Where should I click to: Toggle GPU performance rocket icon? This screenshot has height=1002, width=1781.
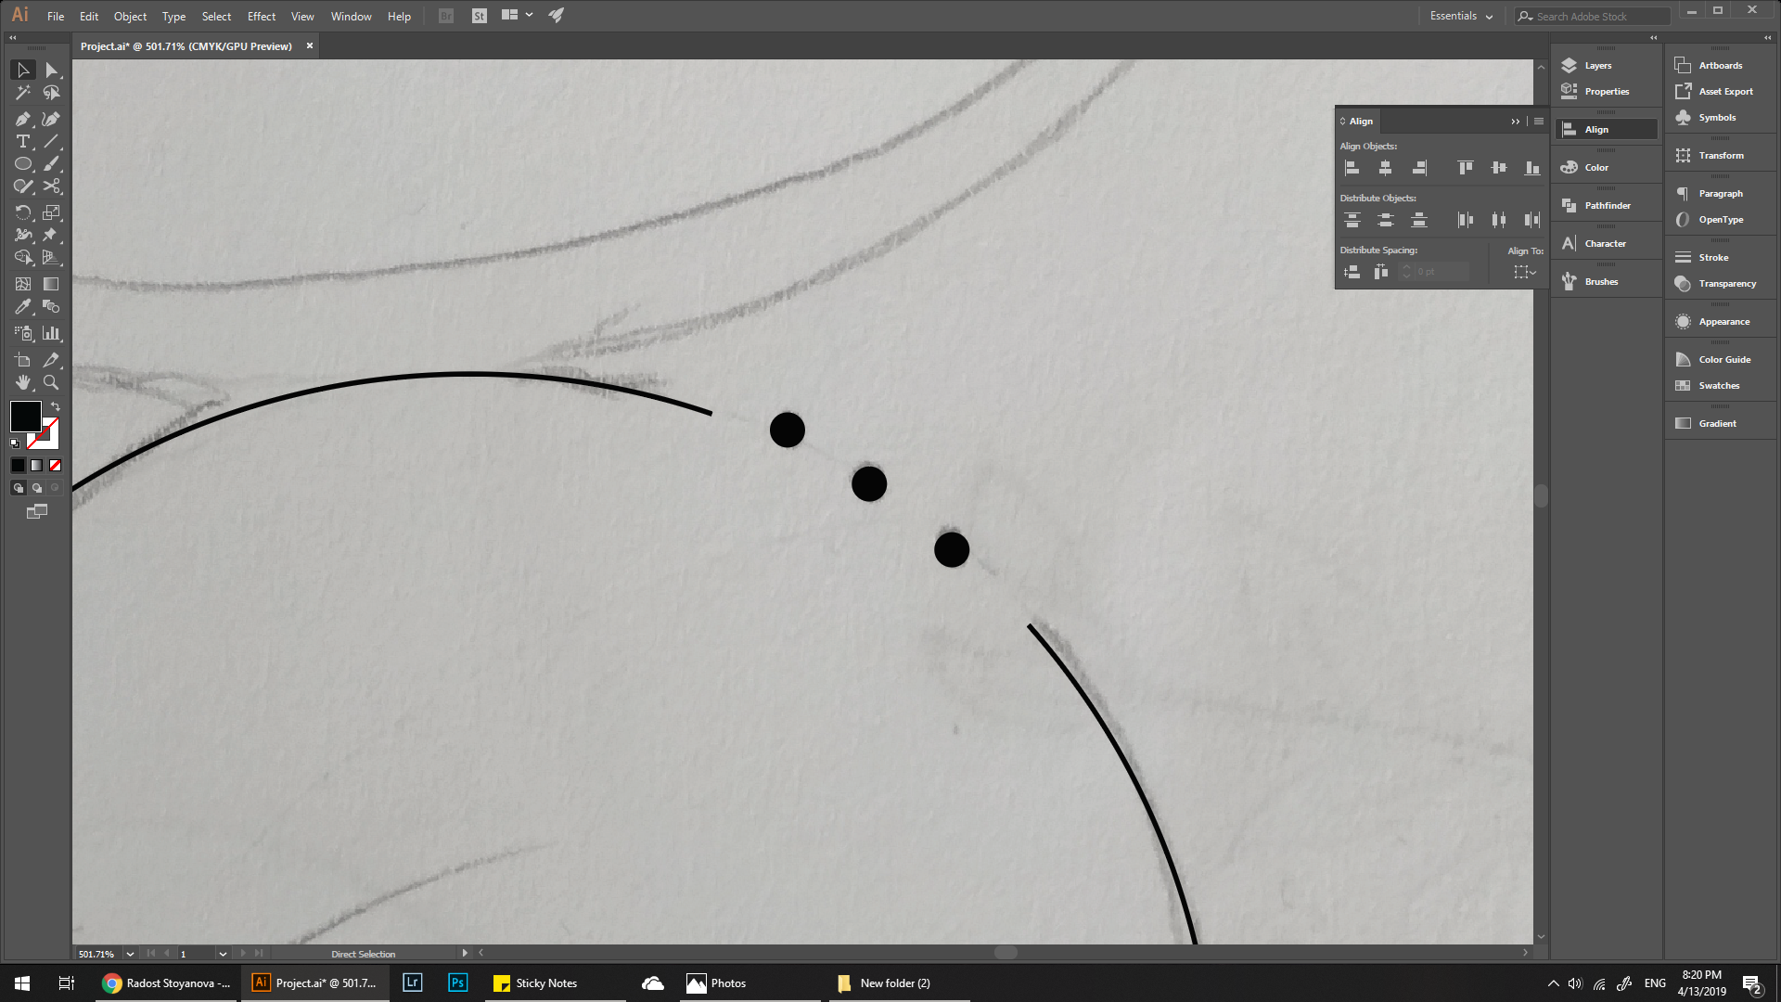[557, 16]
